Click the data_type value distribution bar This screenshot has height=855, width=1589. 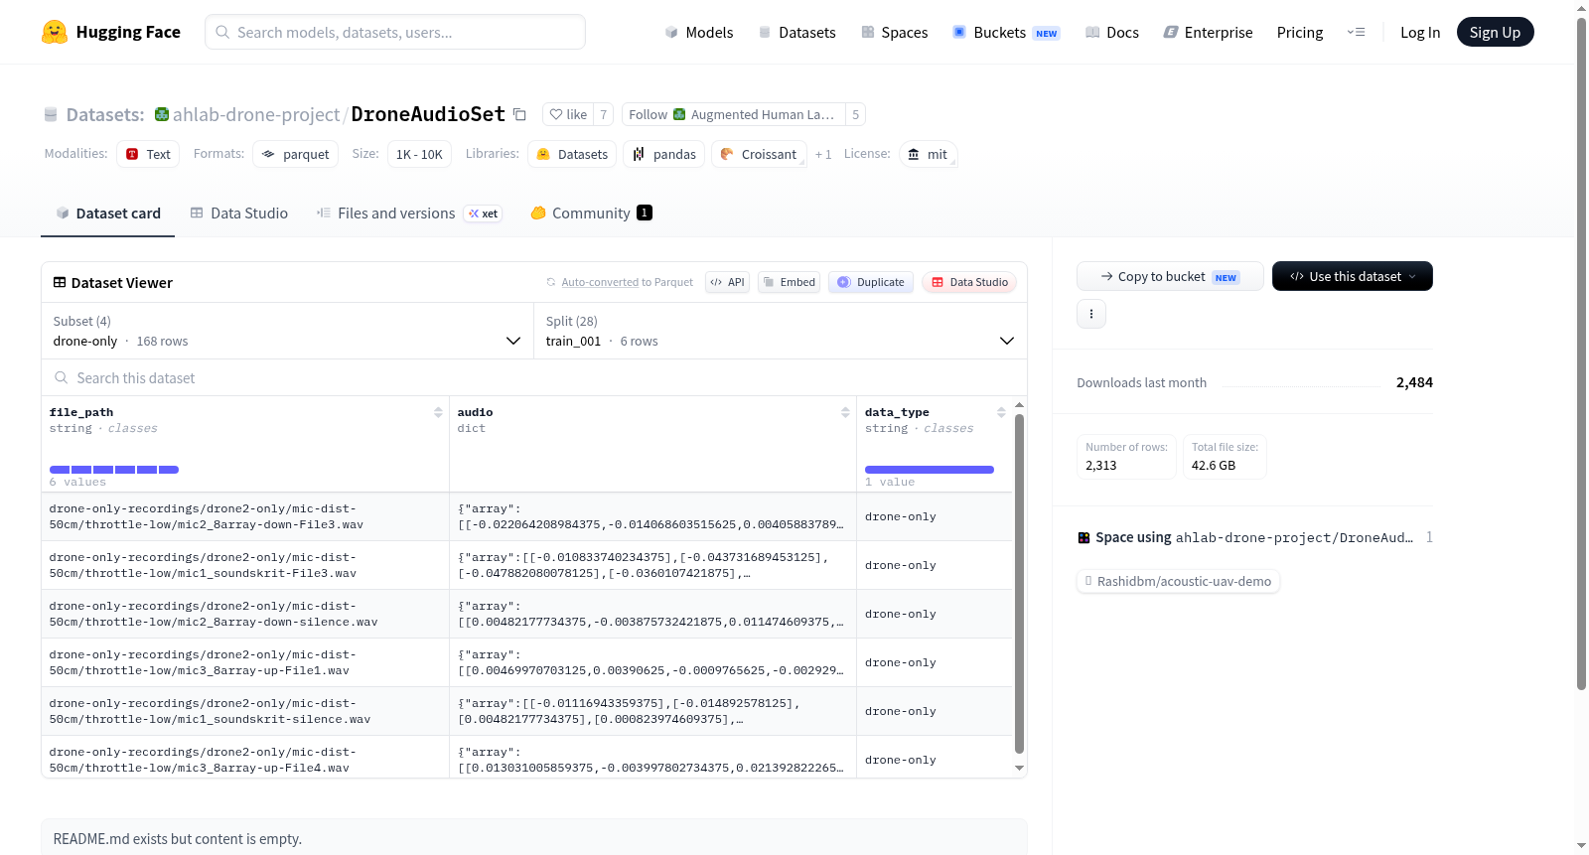[x=930, y=469]
